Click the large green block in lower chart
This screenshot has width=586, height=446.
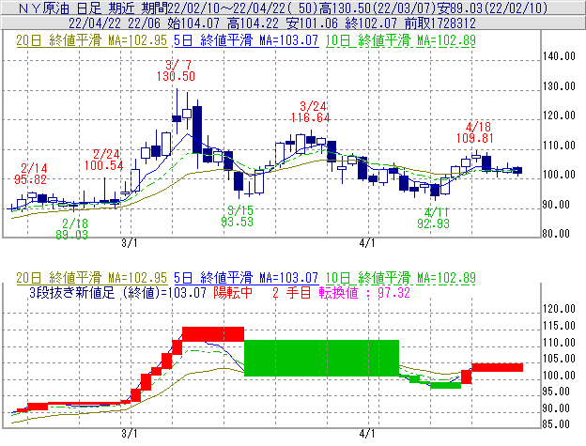click(x=321, y=358)
